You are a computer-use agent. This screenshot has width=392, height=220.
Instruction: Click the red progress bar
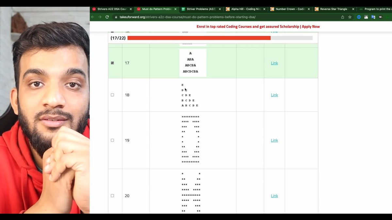click(199, 38)
